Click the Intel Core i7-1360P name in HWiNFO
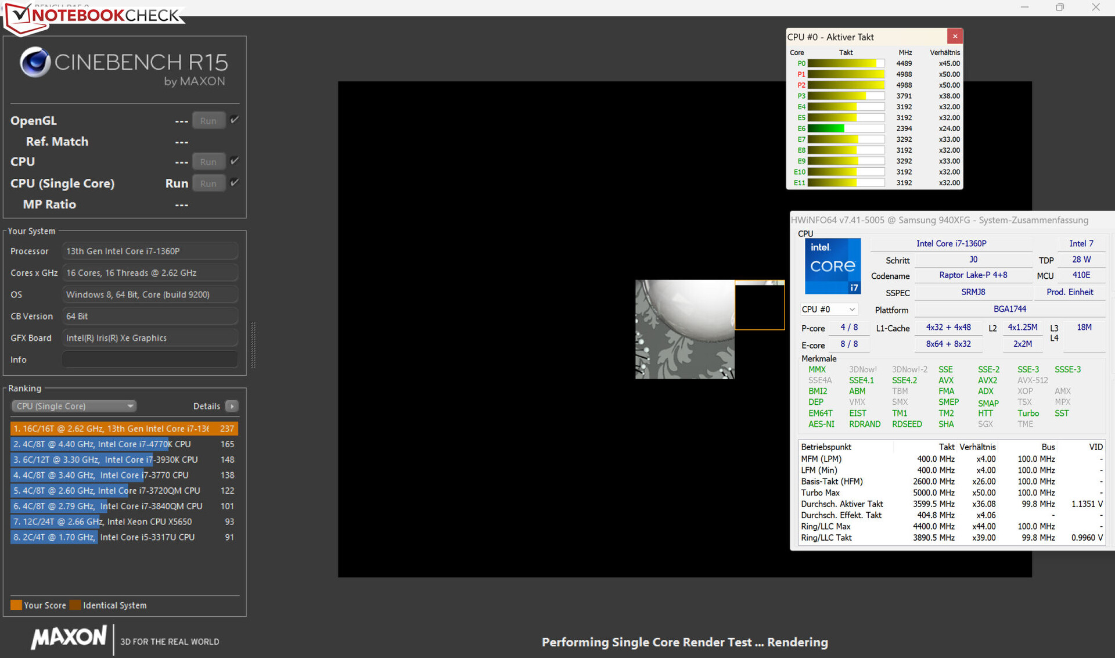The width and height of the screenshot is (1115, 658). coord(951,244)
